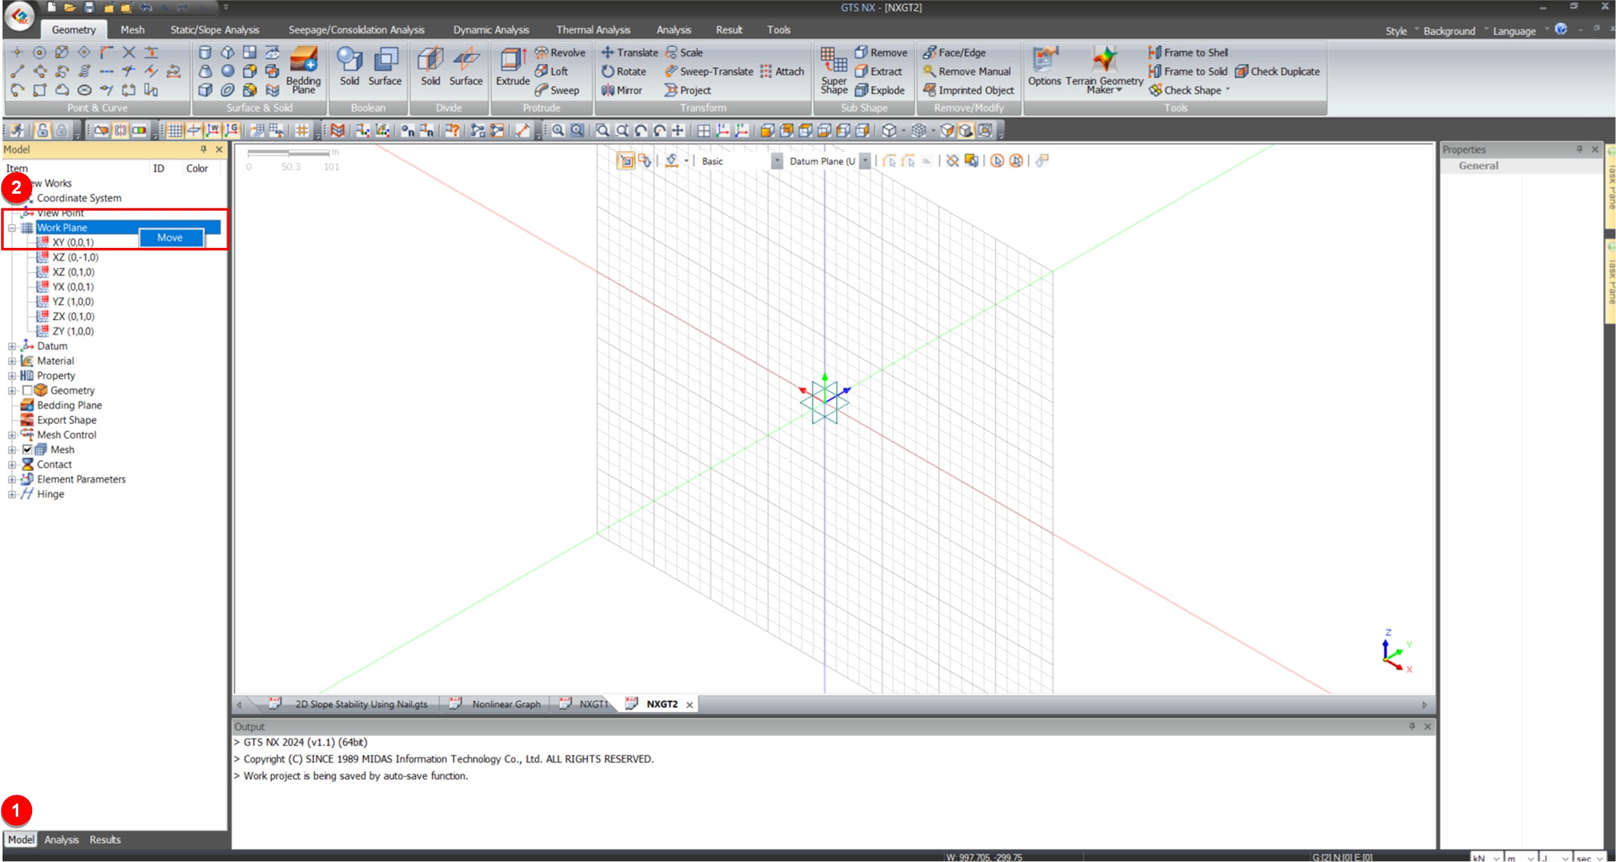Choose the Sweep protrude tool

pyautogui.click(x=557, y=90)
